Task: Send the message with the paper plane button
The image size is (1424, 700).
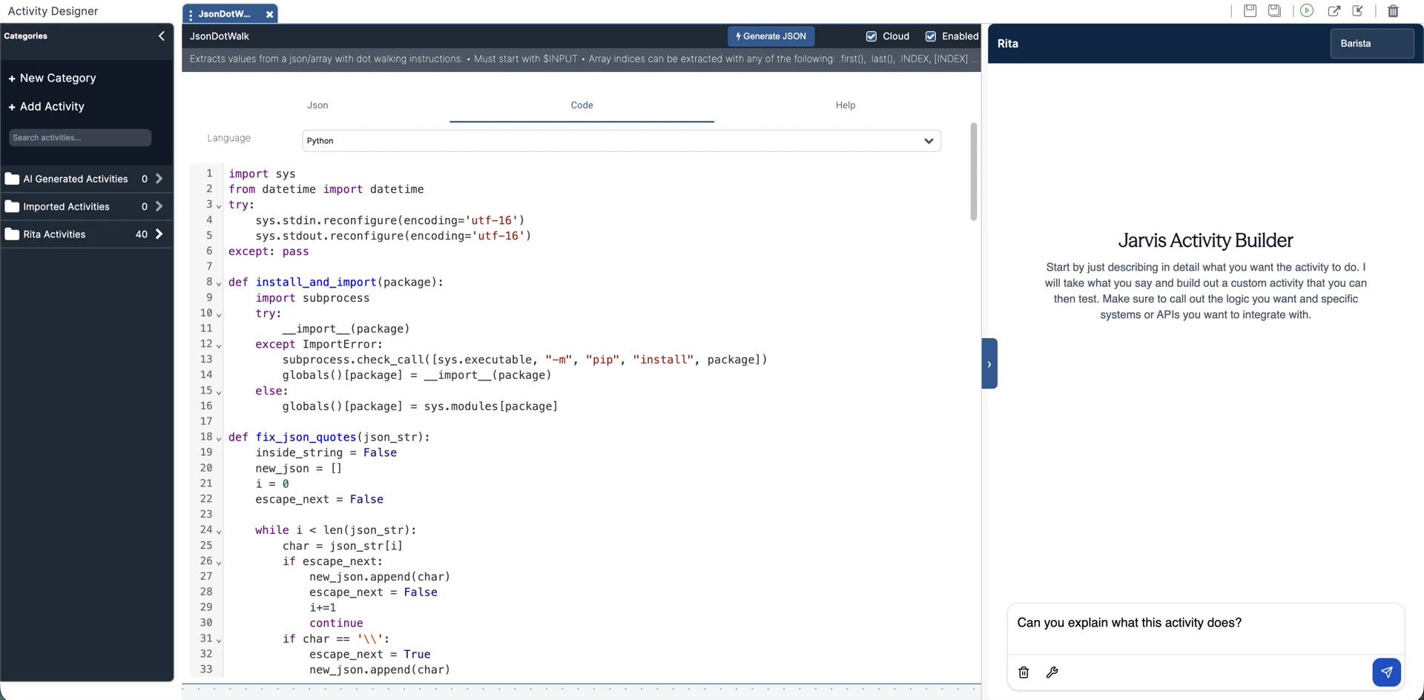Action: pos(1386,673)
